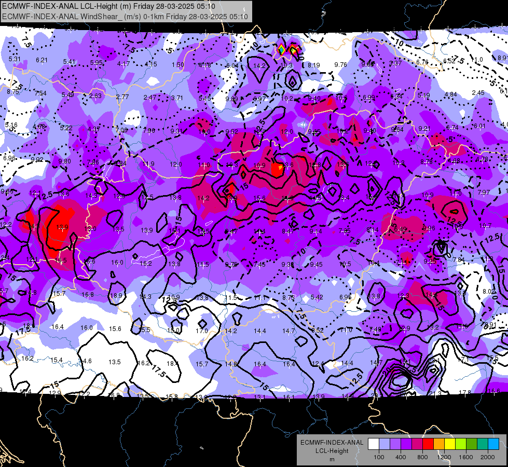Click the grid value '5.42'
Image resolution: width=508 pixels, height=467 pixels.
click(317, 297)
